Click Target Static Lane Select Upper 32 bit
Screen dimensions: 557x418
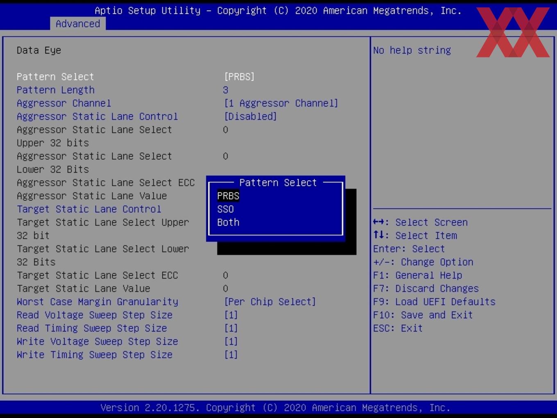pyautogui.click(x=103, y=229)
